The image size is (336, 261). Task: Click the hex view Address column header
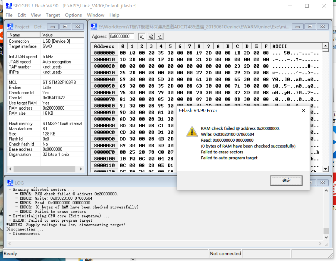tap(104, 46)
